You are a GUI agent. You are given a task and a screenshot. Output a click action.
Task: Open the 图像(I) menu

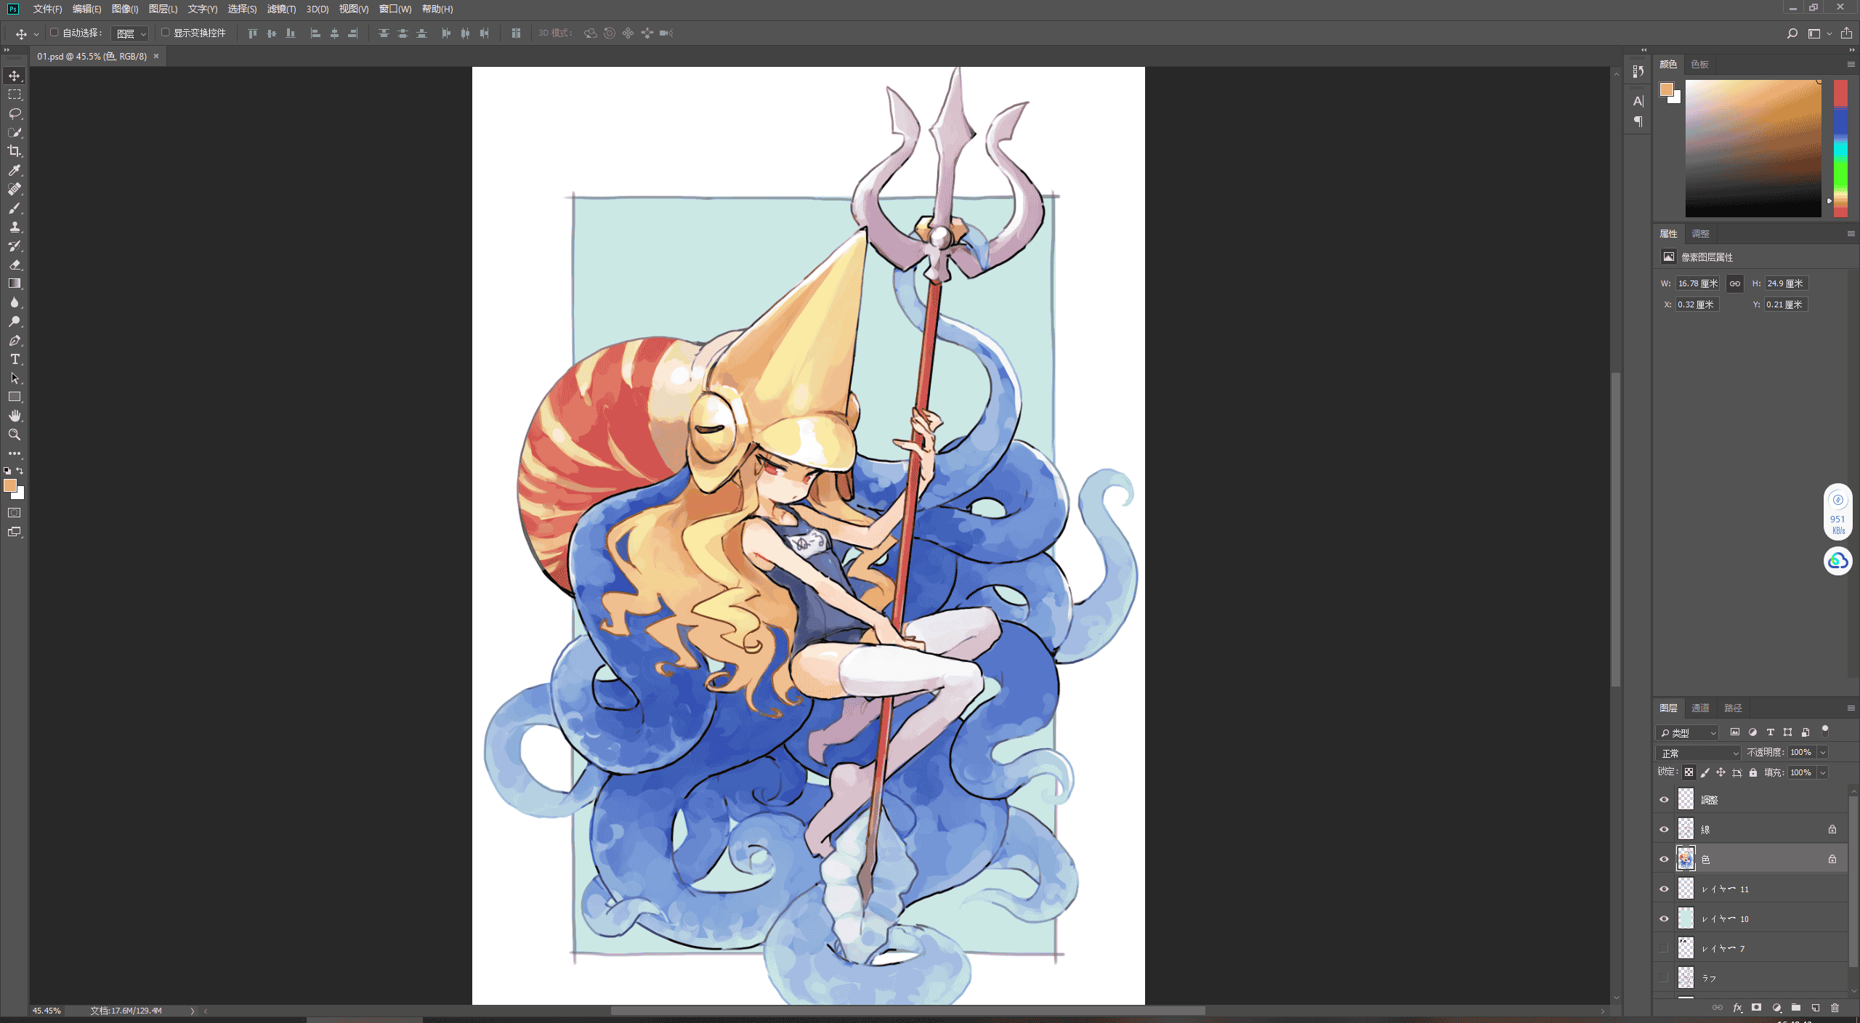(x=125, y=9)
